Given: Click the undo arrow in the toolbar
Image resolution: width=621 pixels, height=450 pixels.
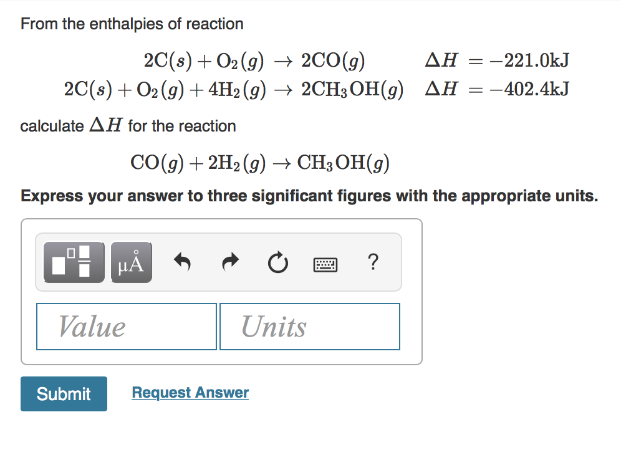Looking at the screenshot, I should (181, 262).
